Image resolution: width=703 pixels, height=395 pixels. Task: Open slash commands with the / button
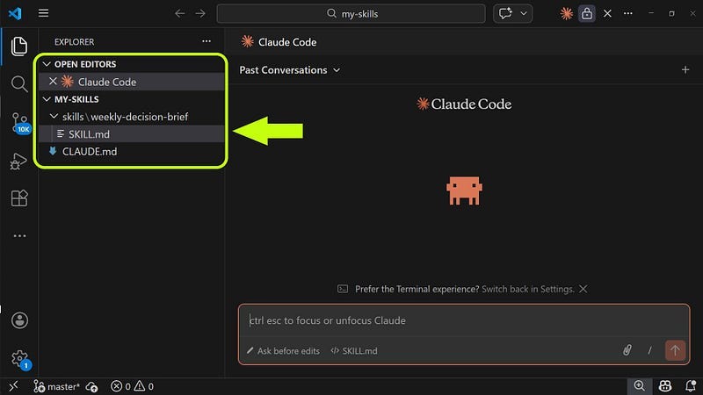pos(649,350)
